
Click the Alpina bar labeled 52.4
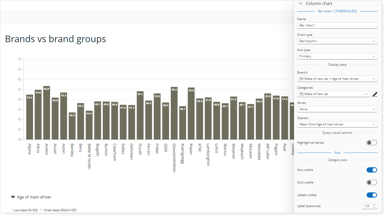(30, 117)
